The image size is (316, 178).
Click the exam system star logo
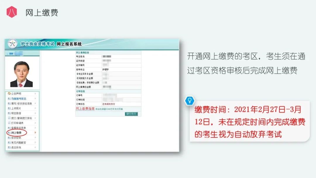coord(13,44)
